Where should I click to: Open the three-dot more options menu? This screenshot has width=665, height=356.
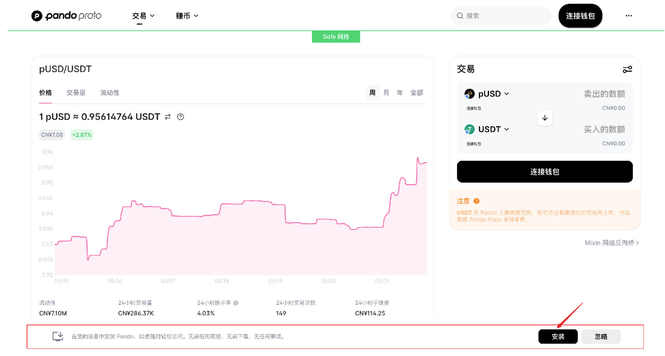click(x=628, y=16)
